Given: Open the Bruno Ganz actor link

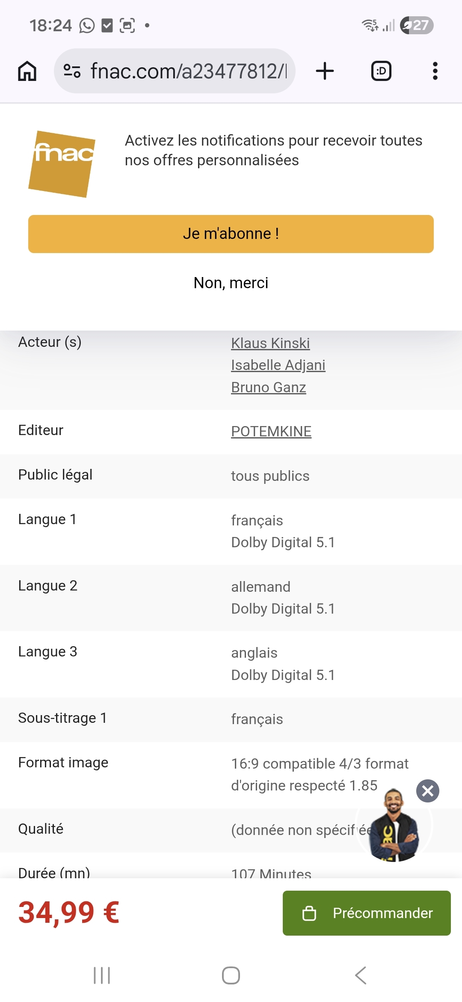Looking at the screenshot, I should (x=269, y=387).
